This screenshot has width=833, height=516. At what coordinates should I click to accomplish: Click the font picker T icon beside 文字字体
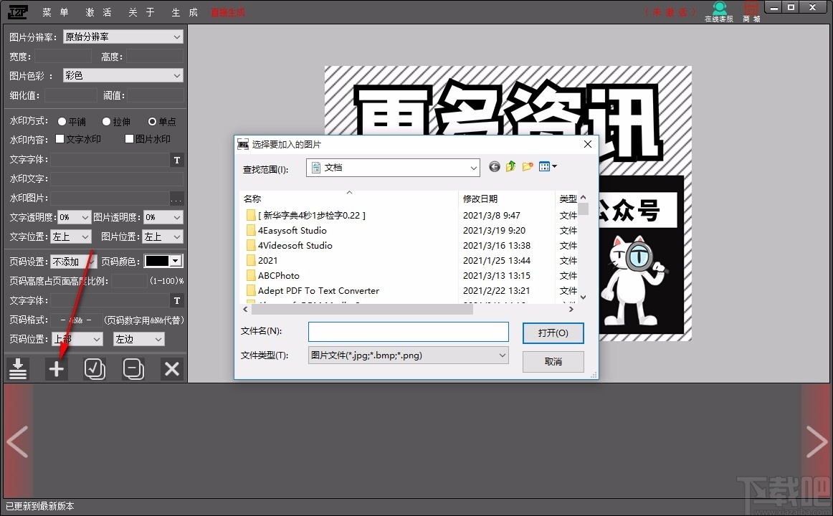176,160
